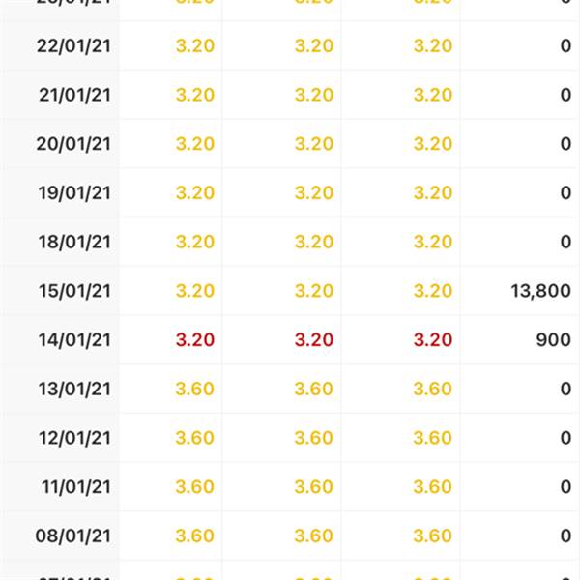Click the zero volume on 08/01/21
Image resolution: width=580 pixels, height=580 pixels.
tap(565, 536)
